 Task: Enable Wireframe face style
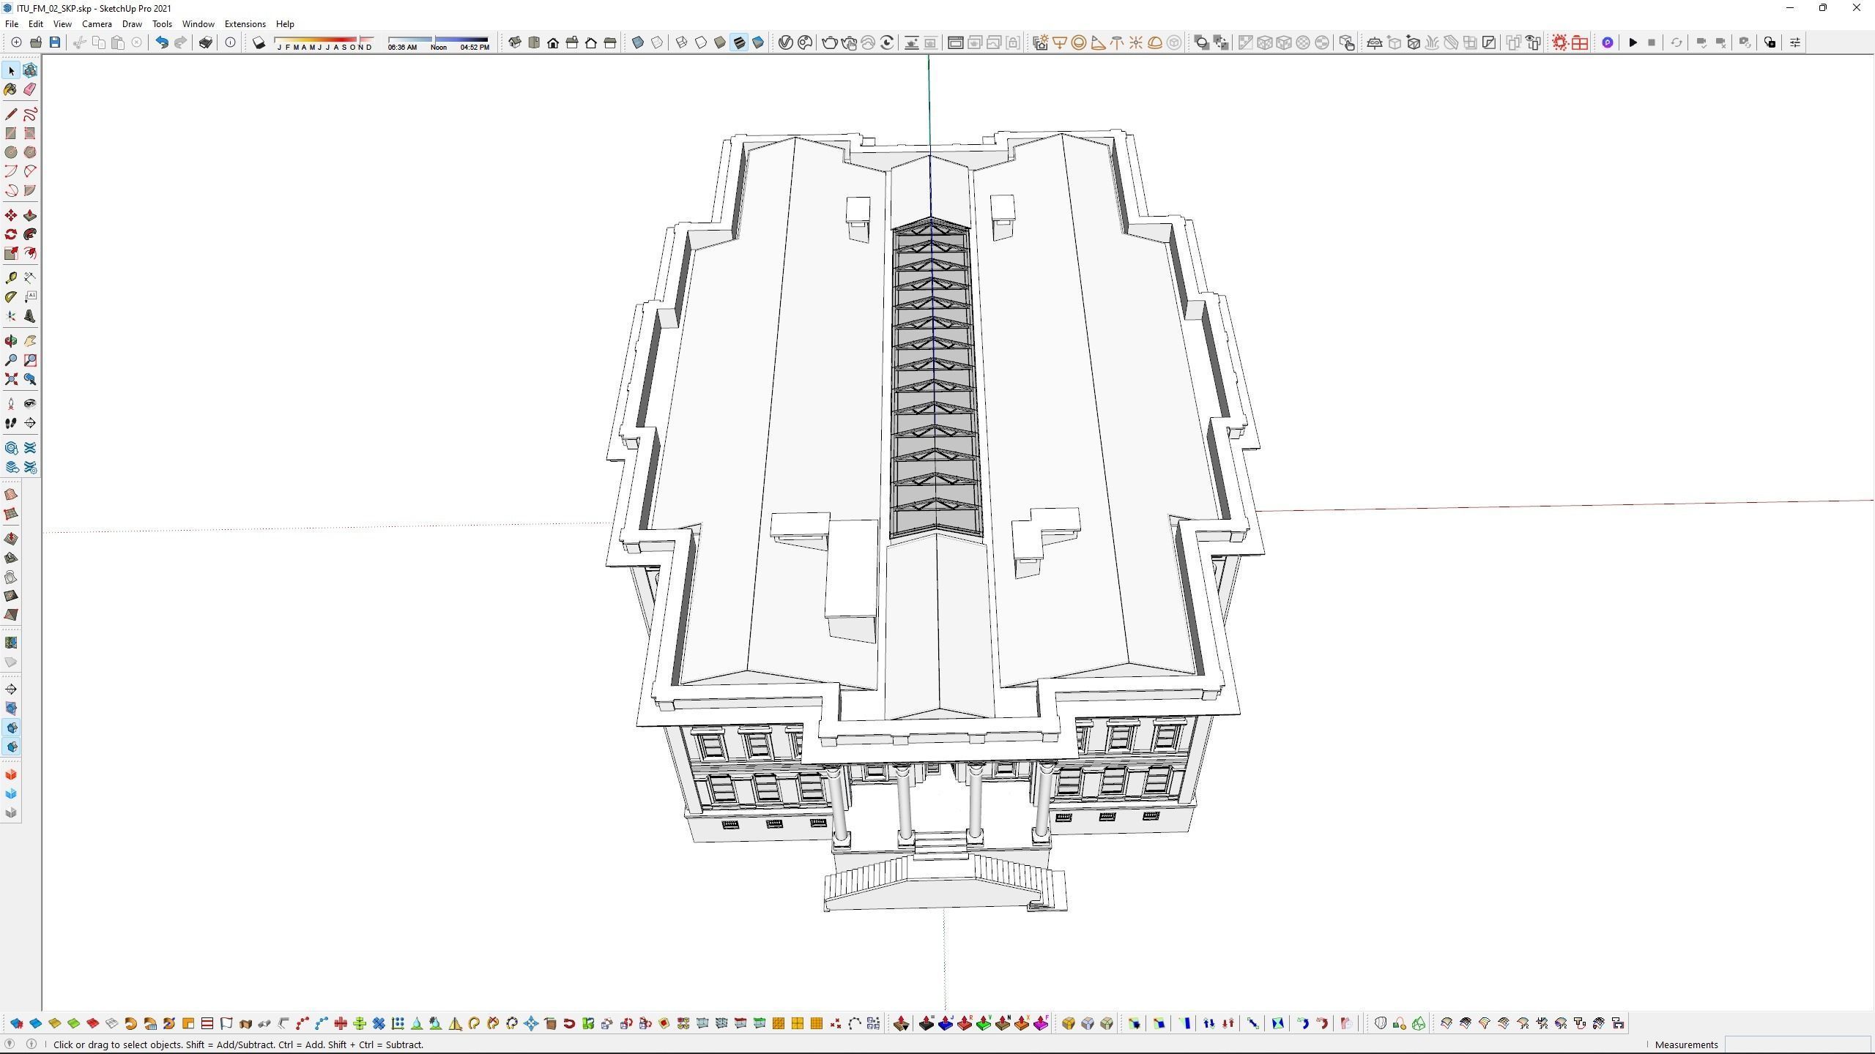(x=681, y=42)
